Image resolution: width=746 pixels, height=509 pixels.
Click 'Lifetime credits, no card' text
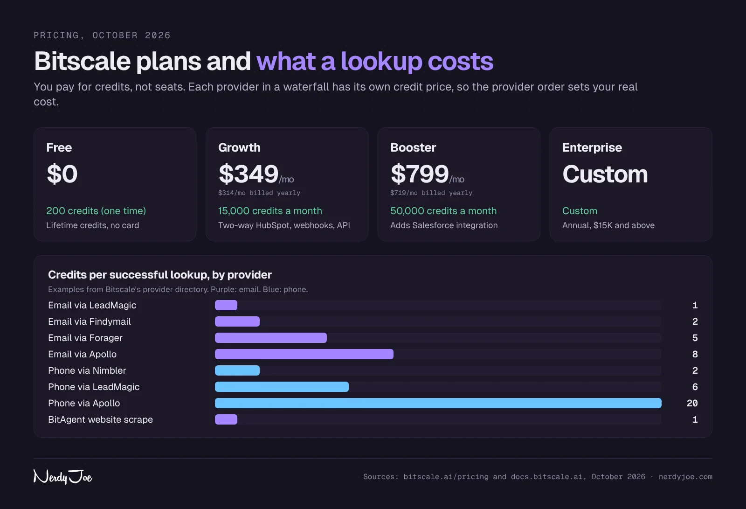pyautogui.click(x=93, y=225)
